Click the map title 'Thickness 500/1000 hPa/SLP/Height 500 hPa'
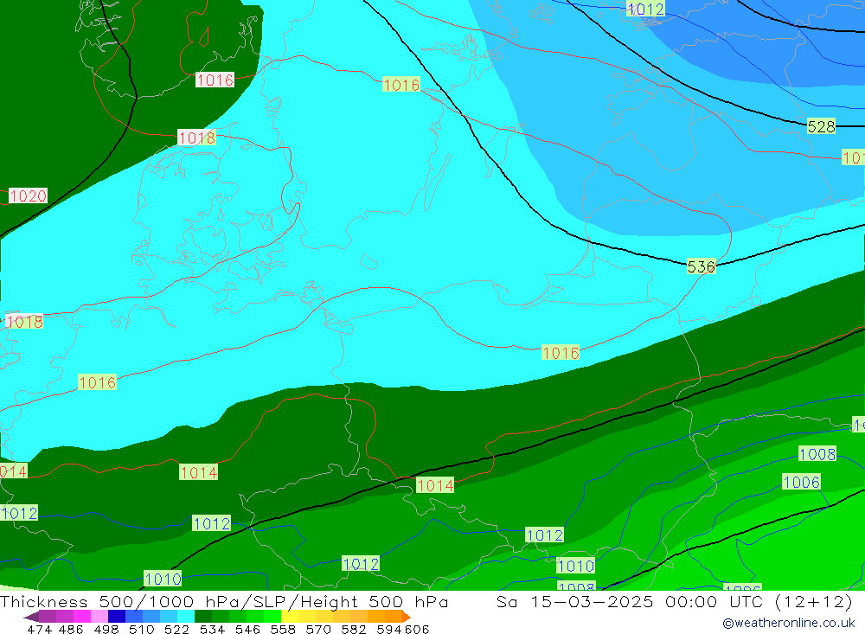 coord(224,601)
